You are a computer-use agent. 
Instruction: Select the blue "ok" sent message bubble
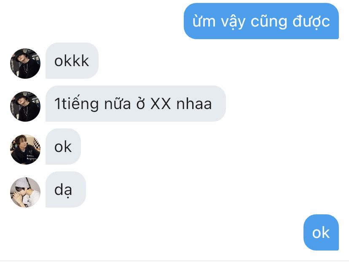[x=321, y=232]
